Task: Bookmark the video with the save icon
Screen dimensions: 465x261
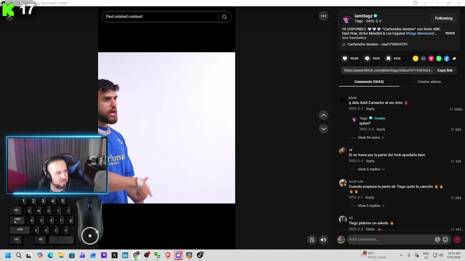Action: (388, 58)
